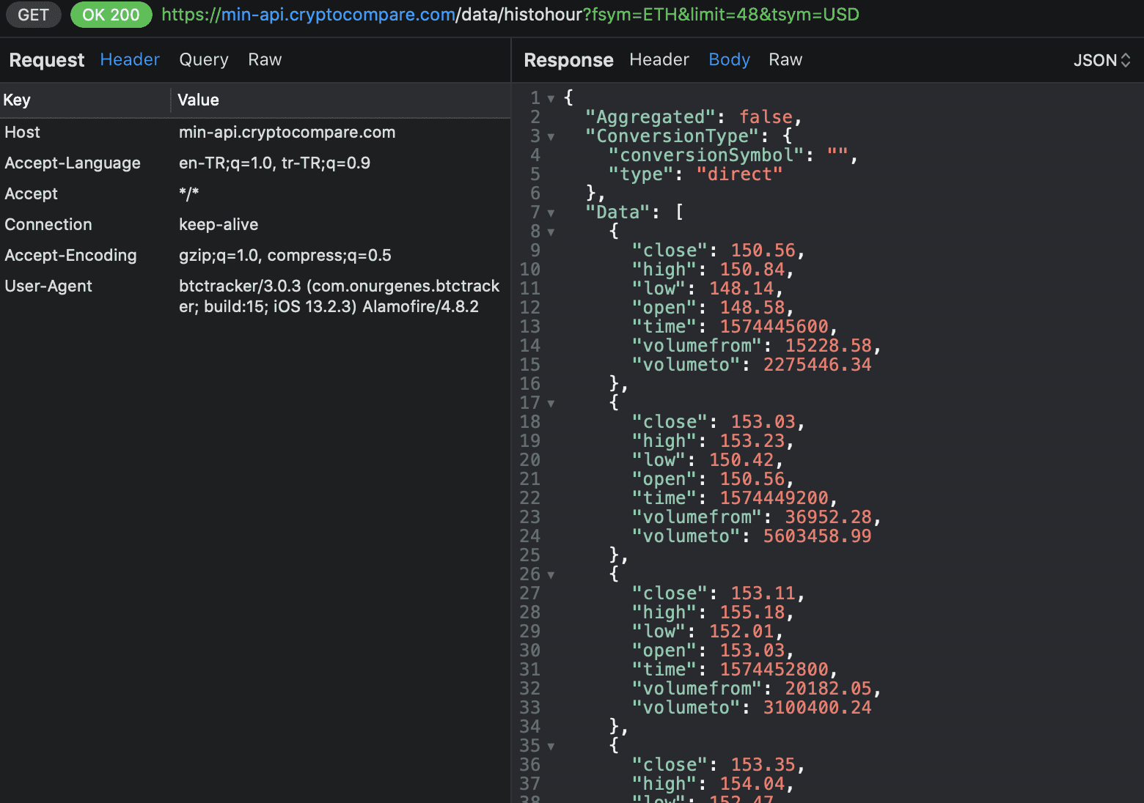
Task: Collapse the ConversionType object on line 3
Action: point(551,136)
